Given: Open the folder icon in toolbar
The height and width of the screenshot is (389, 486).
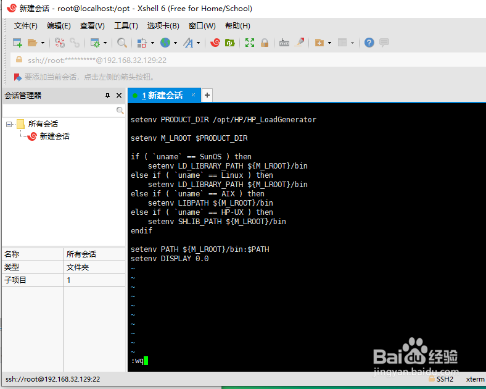Looking at the screenshot, I should (x=32, y=43).
